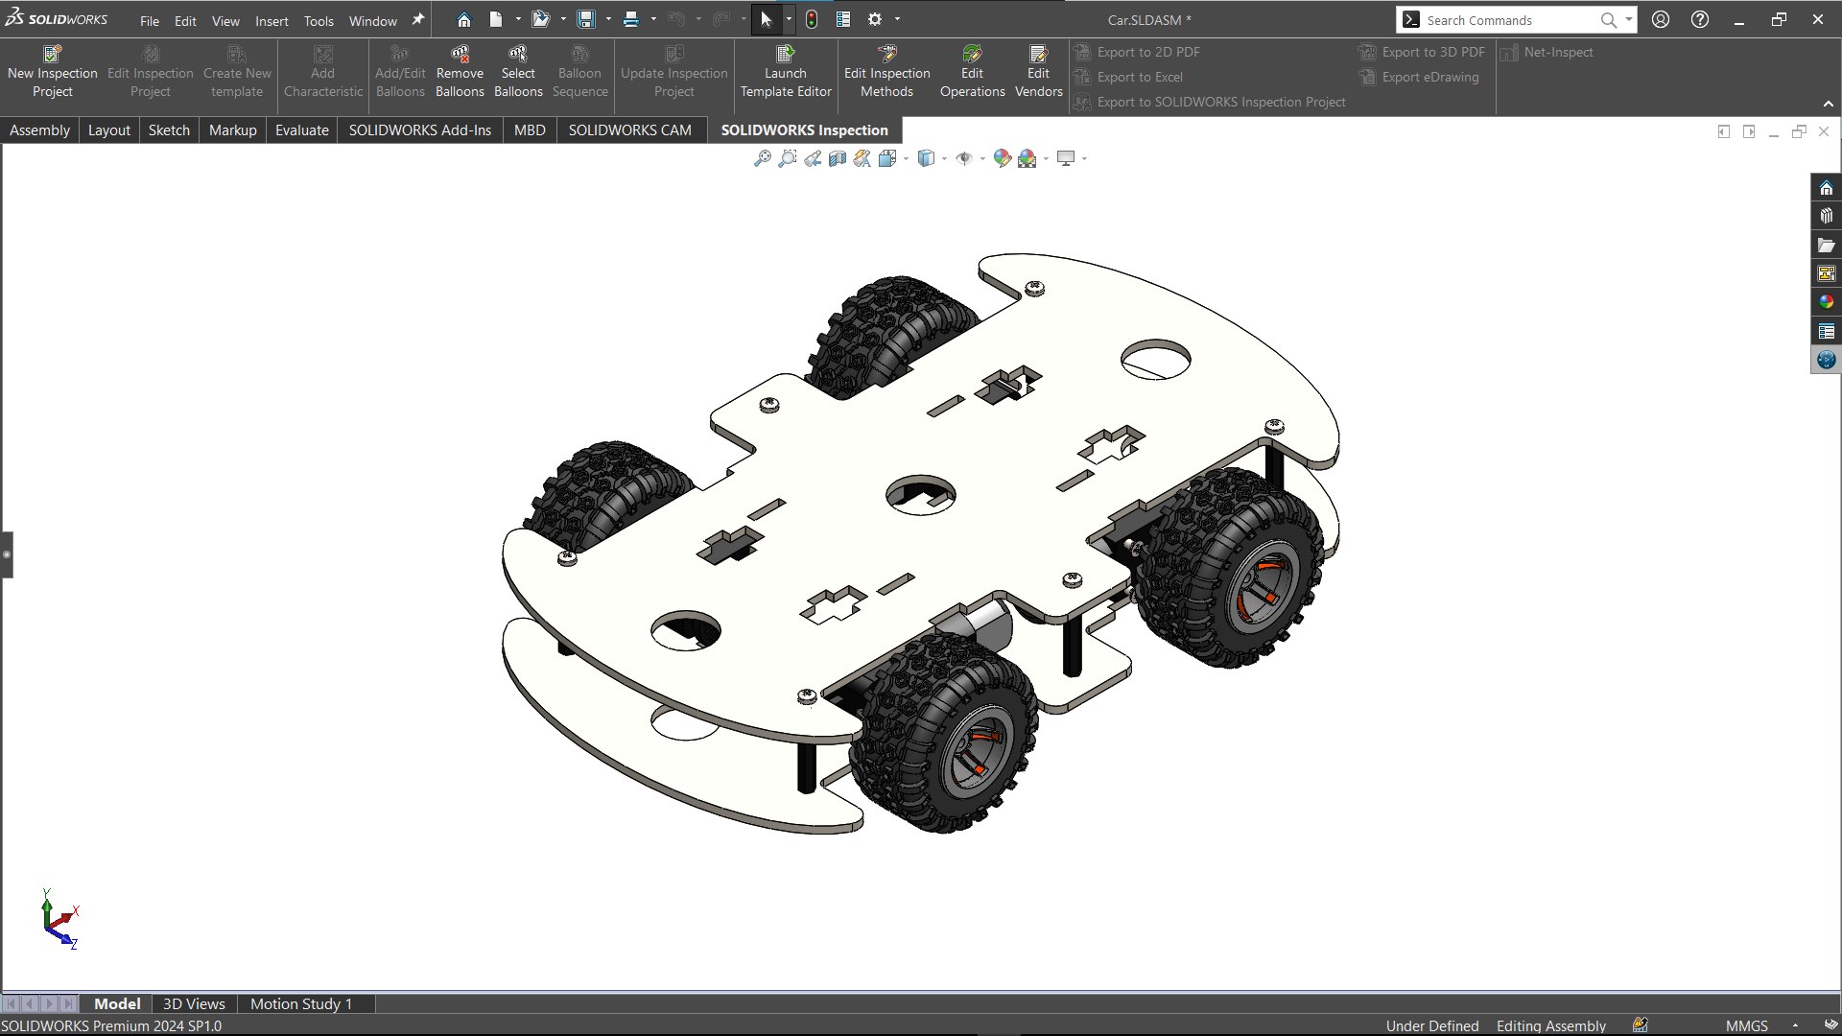Image resolution: width=1842 pixels, height=1036 pixels.
Task: Print the document with the printer icon
Action: click(x=631, y=19)
